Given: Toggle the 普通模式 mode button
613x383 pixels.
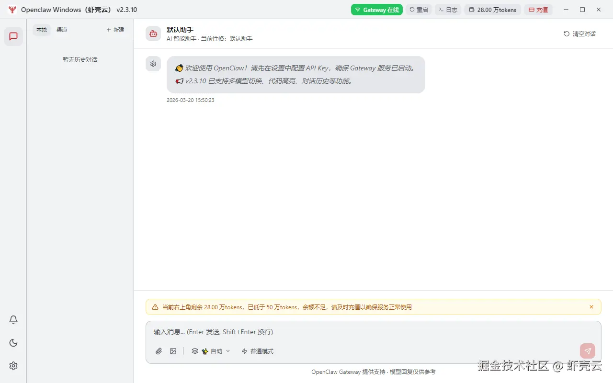Looking at the screenshot, I should tap(258, 351).
